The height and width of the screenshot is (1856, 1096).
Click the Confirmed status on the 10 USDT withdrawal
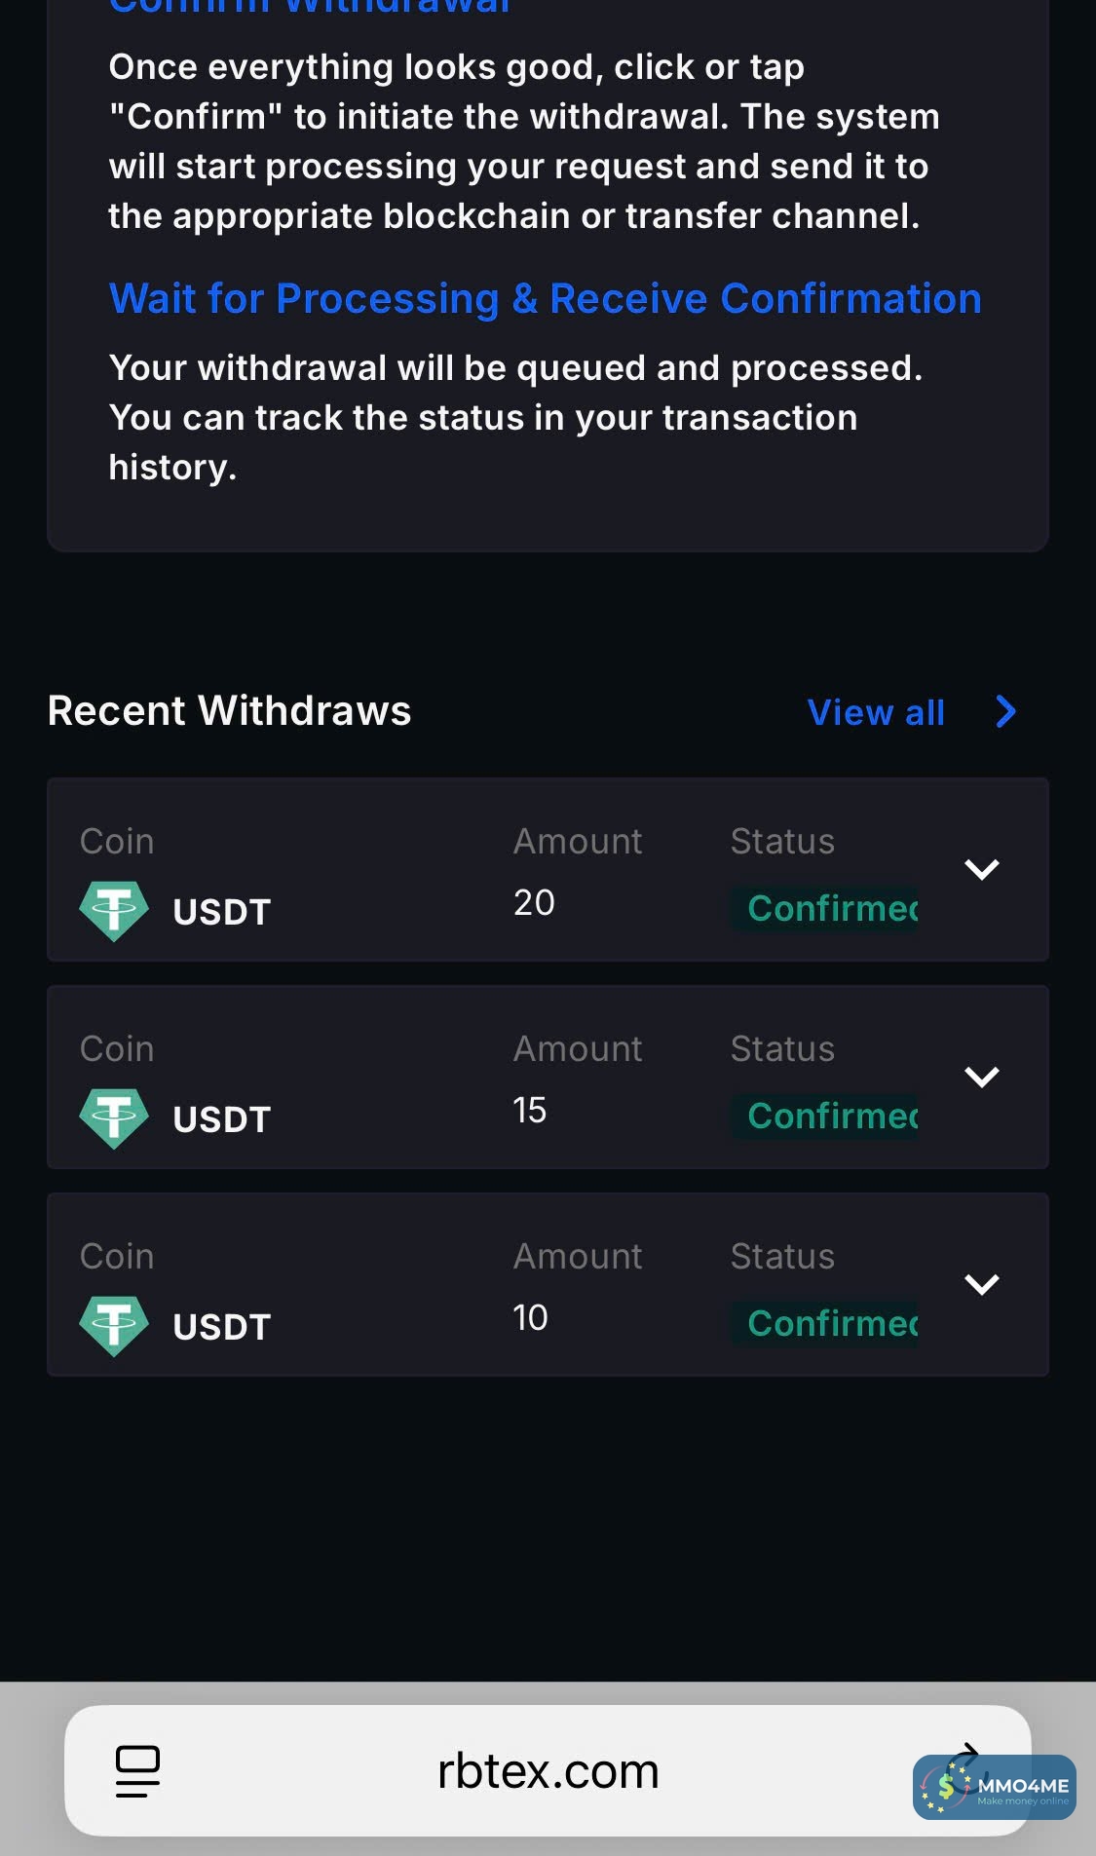[x=831, y=1323]
